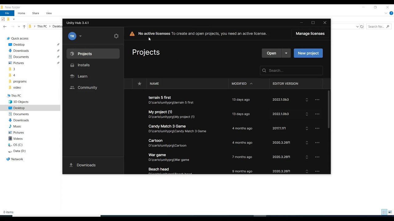Open Unity Hub preferences gear icon

pos(116,36)
